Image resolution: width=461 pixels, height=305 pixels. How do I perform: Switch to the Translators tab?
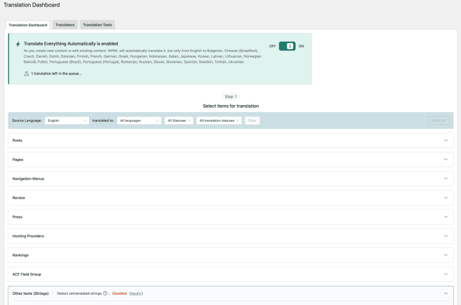tap(65, 25)
